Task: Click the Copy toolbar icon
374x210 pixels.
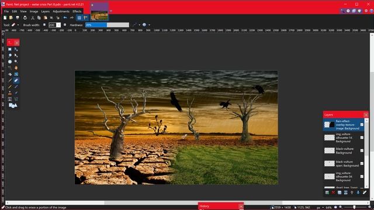Action: tap(39, 18)
